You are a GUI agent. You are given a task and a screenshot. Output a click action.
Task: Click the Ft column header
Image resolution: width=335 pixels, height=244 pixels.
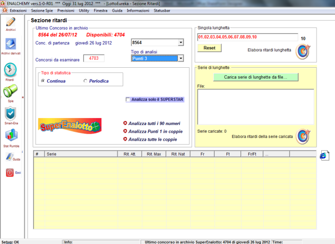click(228, 154)
